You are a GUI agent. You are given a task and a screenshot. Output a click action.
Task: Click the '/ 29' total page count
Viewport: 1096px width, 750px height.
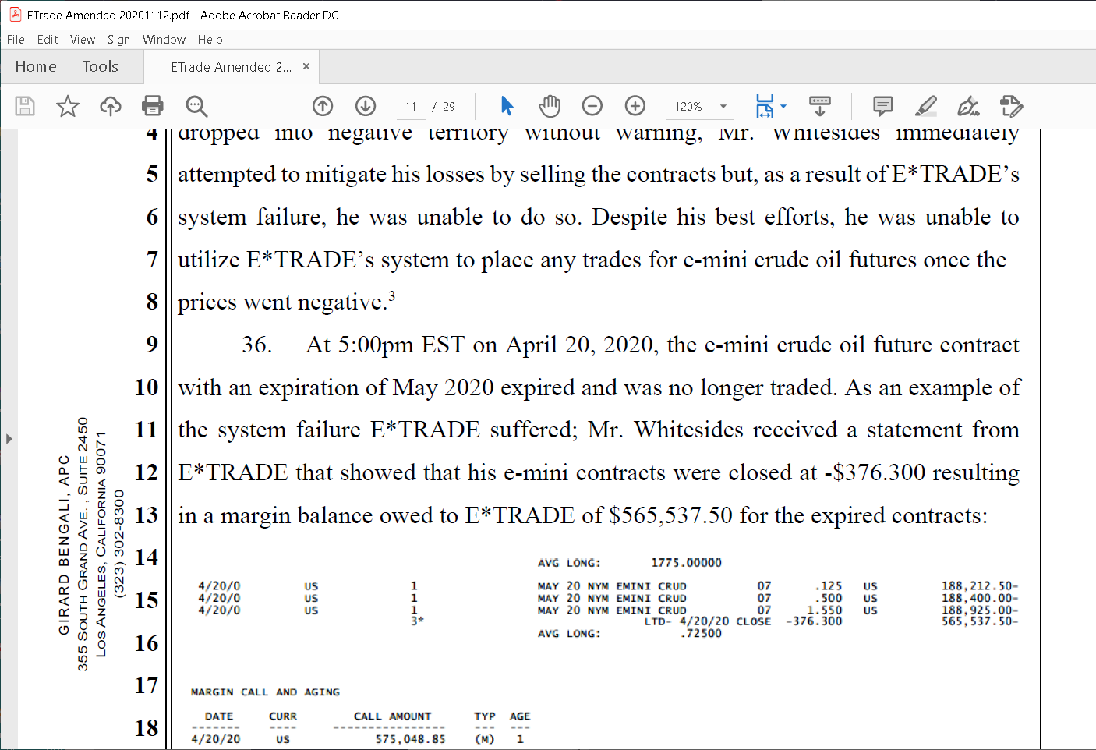[x=444, y=107]
